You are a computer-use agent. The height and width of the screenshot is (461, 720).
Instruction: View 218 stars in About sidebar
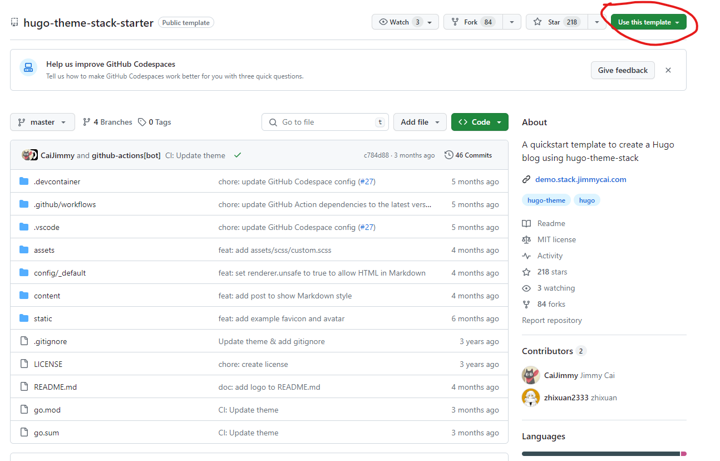(545, 272)
